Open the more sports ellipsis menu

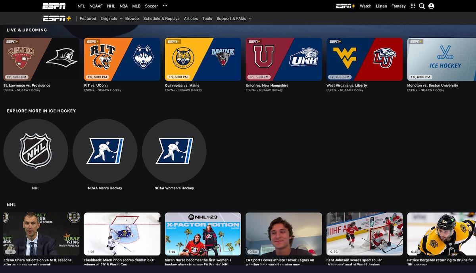[x=165, y=6]
